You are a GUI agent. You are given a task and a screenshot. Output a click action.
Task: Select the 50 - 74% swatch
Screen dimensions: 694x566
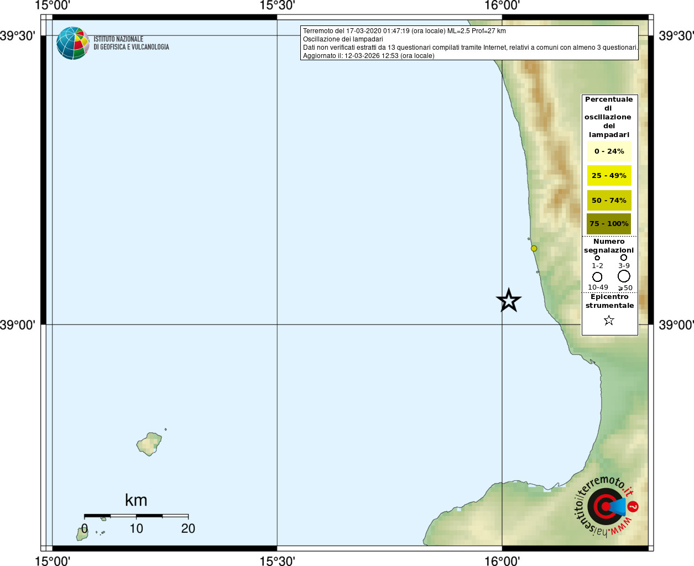[x=609, y=200]
